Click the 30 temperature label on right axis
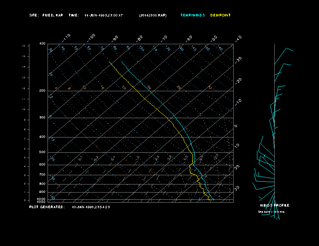Viewport: 319px width, 246px height. click(x=237, y=188)
